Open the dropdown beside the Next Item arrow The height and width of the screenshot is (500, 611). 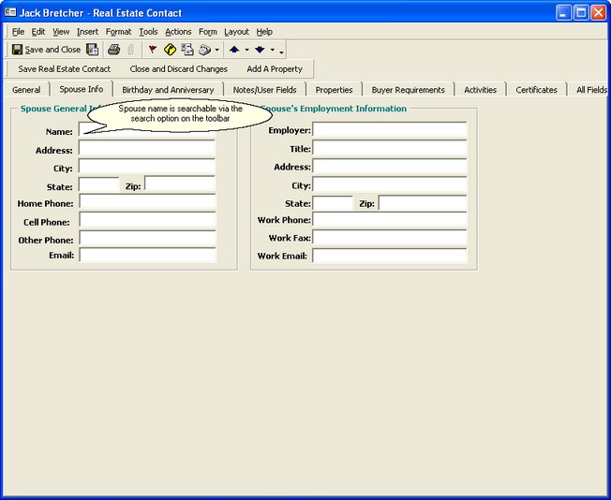click(272, 51)
